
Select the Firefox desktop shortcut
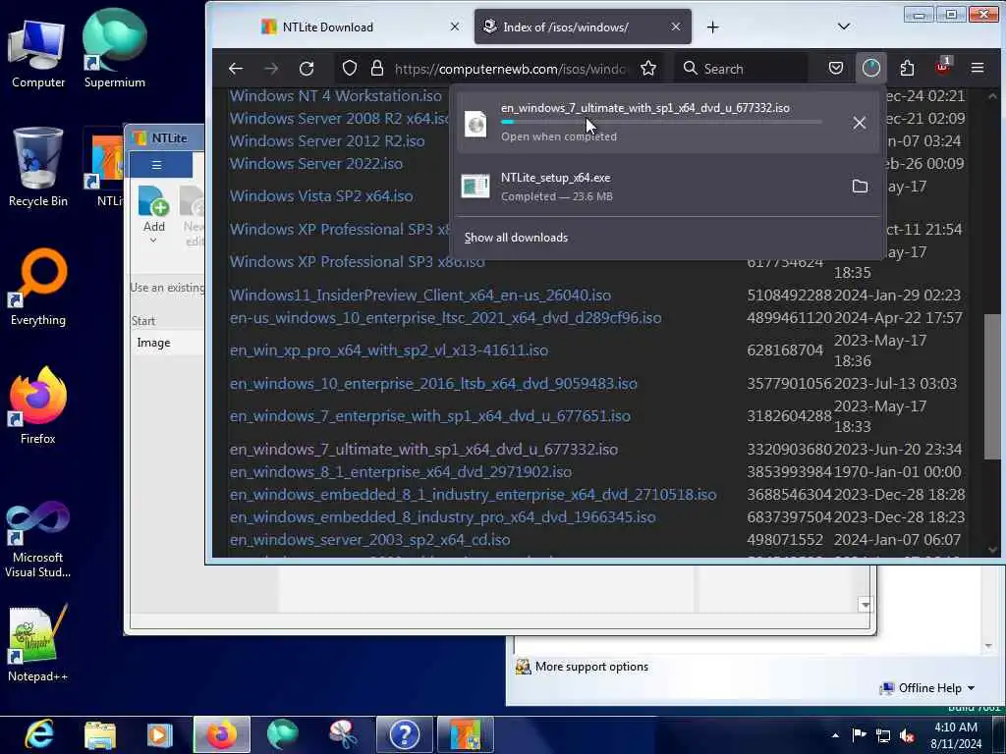(38, 405)
